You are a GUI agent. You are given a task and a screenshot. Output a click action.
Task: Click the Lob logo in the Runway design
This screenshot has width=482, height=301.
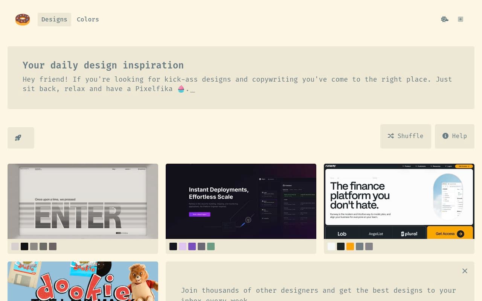click(x=342, y=233)
